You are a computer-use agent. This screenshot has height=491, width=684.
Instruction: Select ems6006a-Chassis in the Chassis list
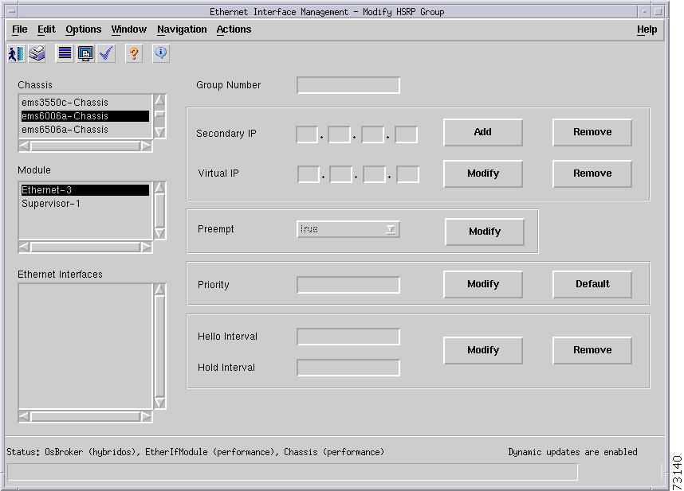[x=85, y=115]
